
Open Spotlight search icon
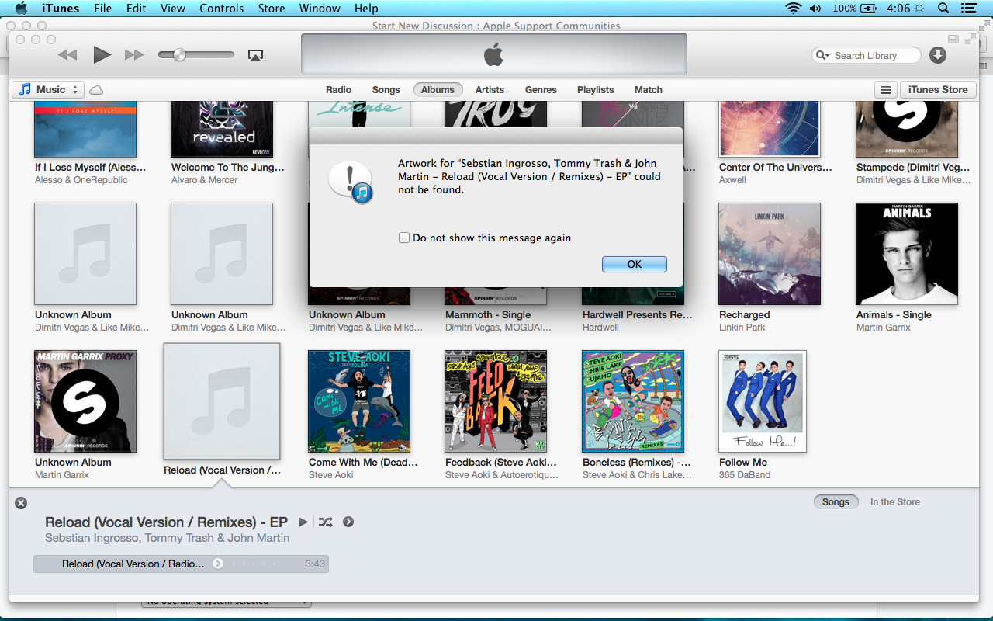coord(943,9)
